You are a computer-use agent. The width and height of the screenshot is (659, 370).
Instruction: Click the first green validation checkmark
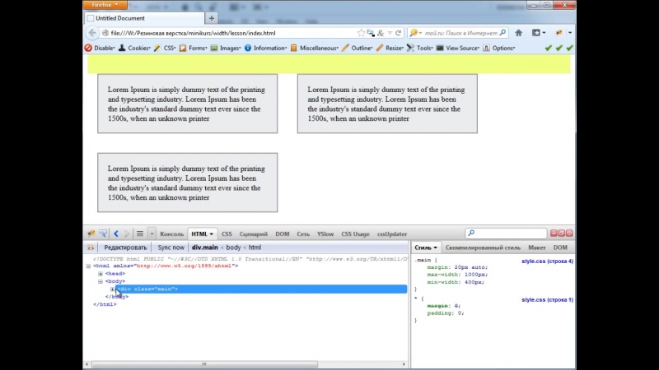[548, 48]
